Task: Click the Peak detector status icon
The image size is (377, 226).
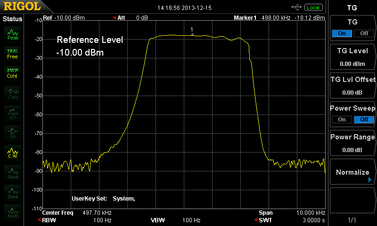Action: [x=13, y=34]
